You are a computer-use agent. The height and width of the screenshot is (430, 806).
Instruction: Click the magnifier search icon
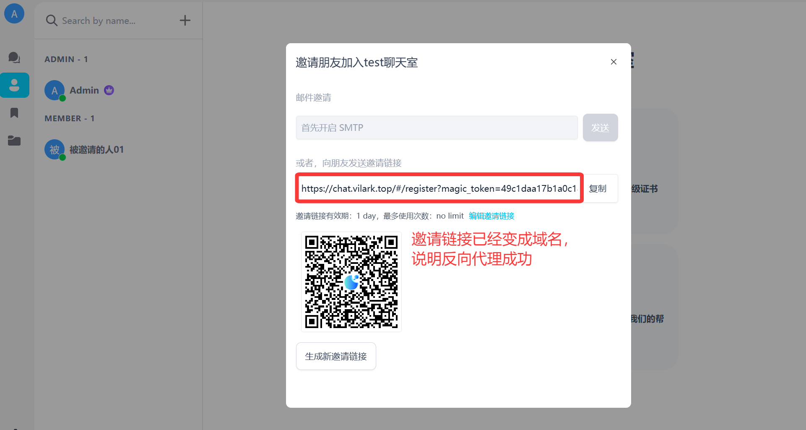pos(52,21)
